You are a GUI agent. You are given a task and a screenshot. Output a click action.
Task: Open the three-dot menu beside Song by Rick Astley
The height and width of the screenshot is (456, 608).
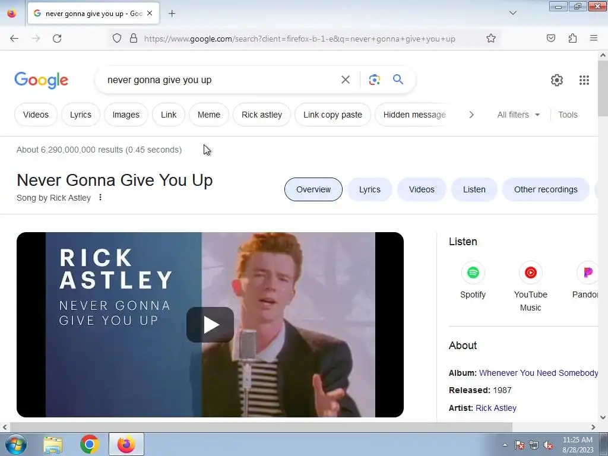coord(100,197)
